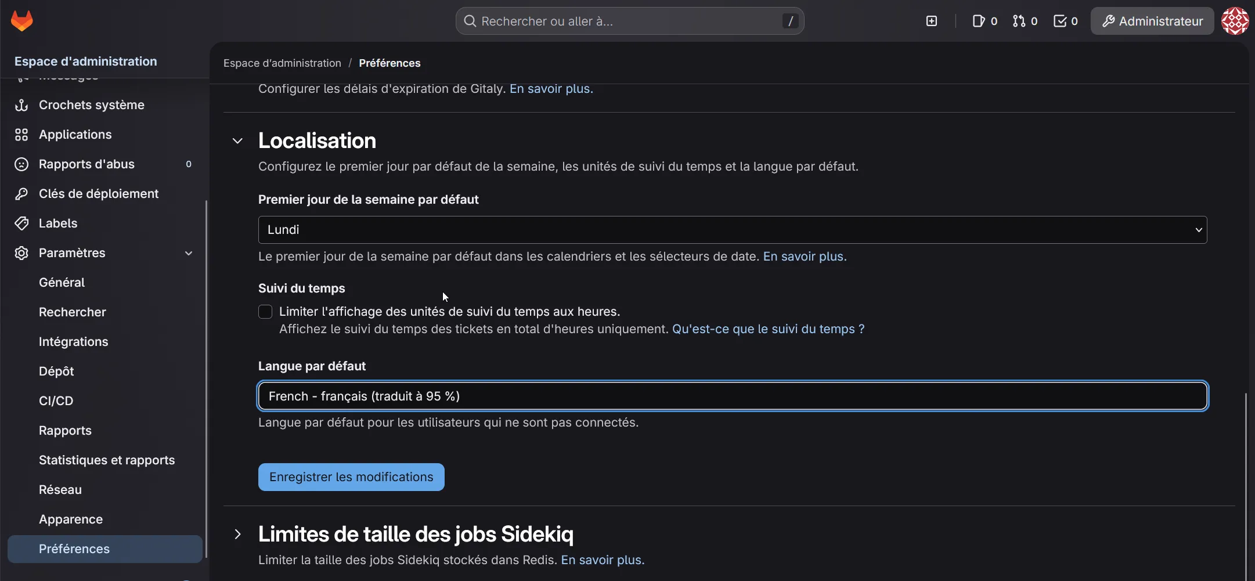Click Enregistrer les modifications
This screenshot has width=1255, height=581.
click(x=351, y=477)
